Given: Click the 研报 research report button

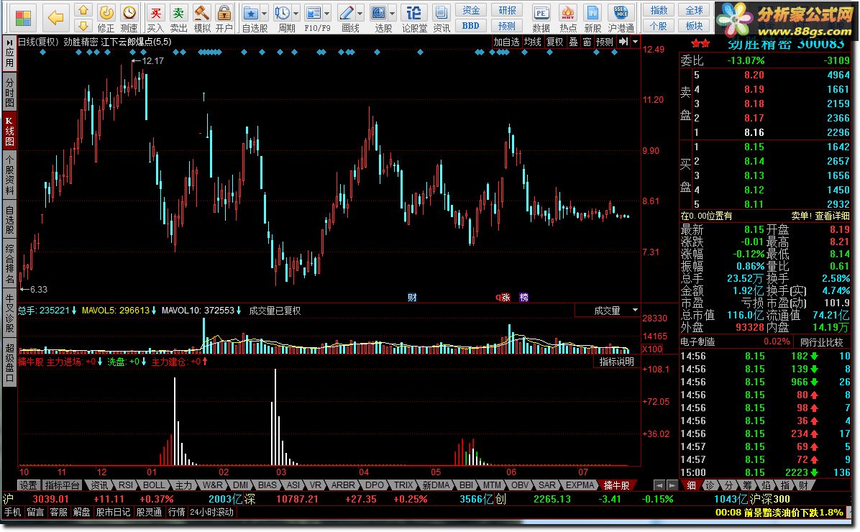Looking at the screenshot, I should (x=507, y=10).
